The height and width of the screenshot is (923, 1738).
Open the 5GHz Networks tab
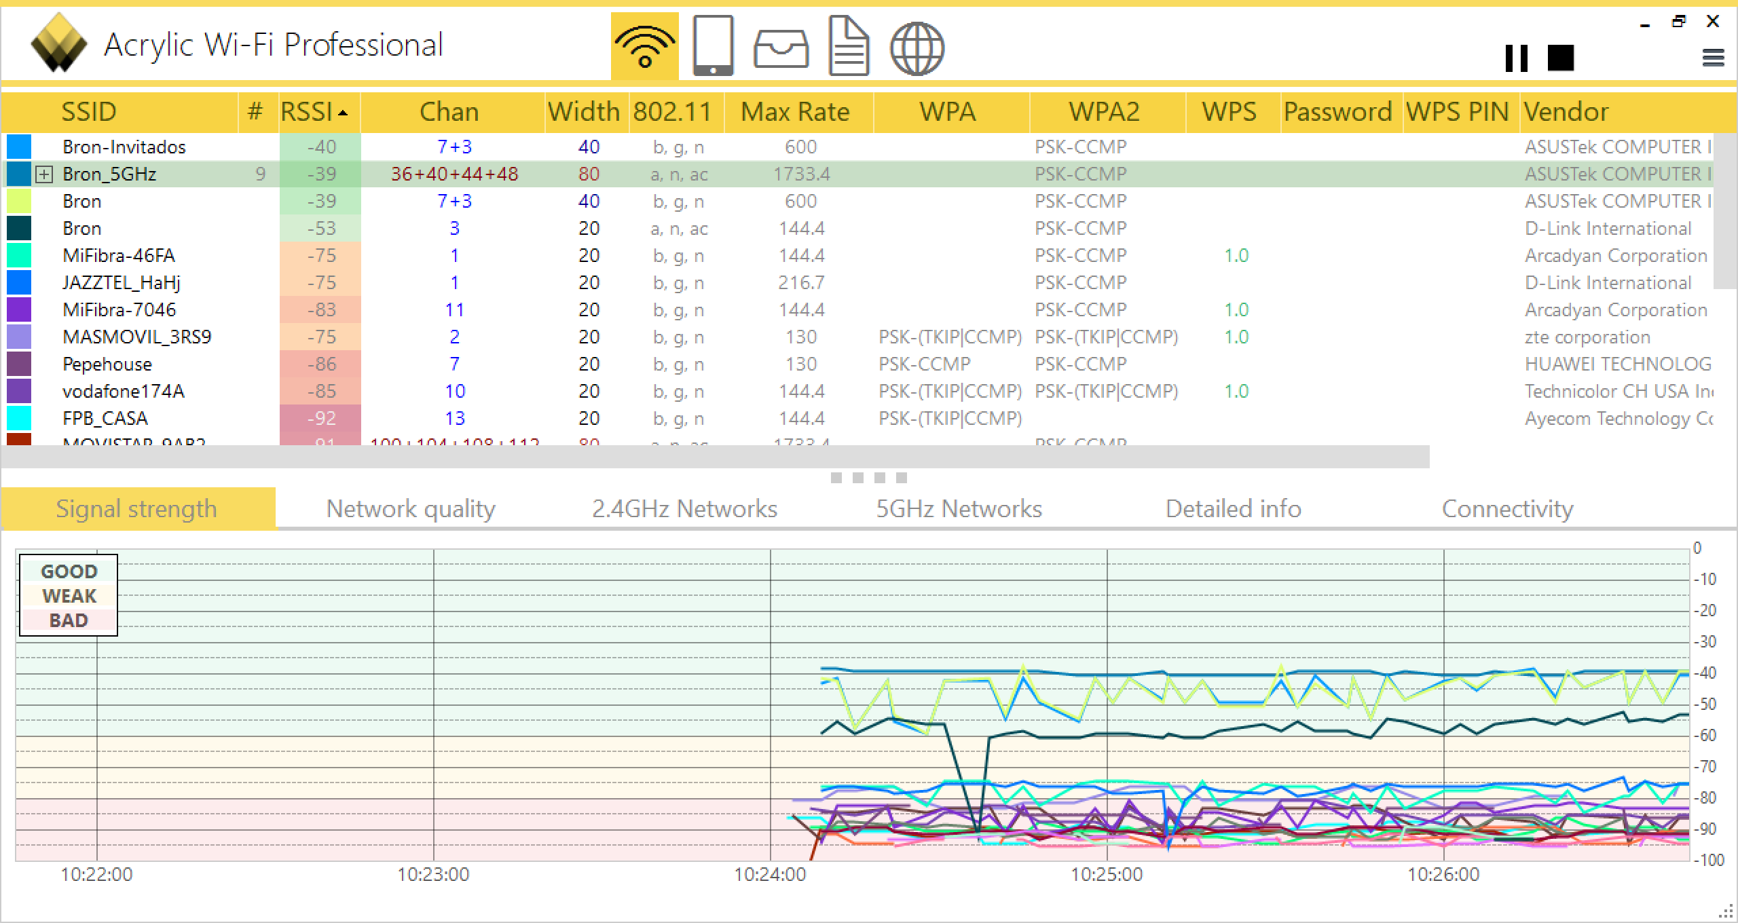click(959, 509)
